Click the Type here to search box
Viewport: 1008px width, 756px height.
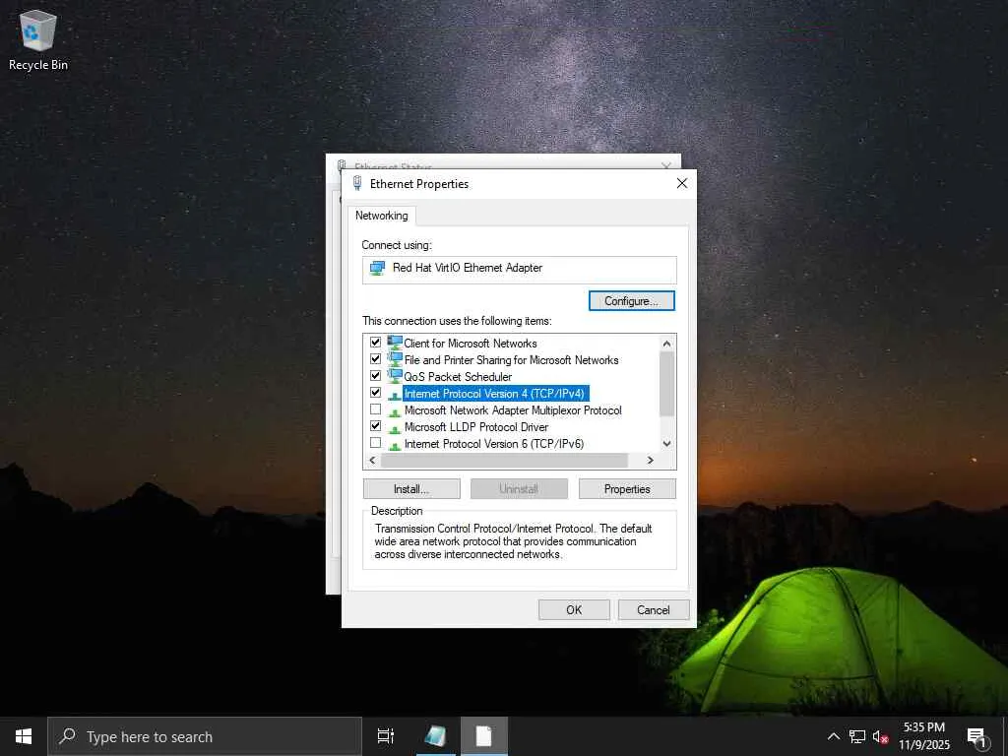pyautogui.click(x=205, y=736)
